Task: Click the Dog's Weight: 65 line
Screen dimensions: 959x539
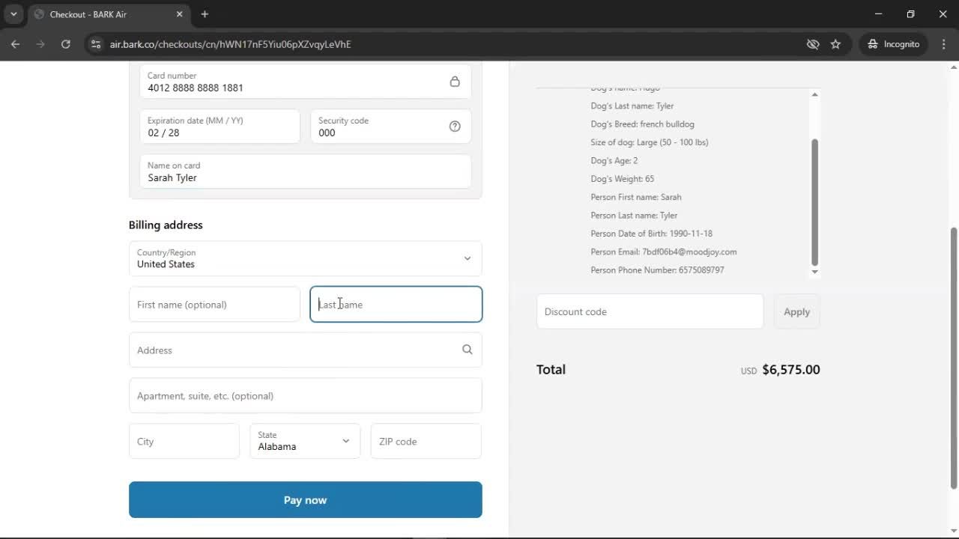Action: pyautogui.click(x=622, y=179)
